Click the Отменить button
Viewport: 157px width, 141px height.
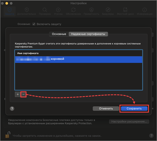pos(106,109)
